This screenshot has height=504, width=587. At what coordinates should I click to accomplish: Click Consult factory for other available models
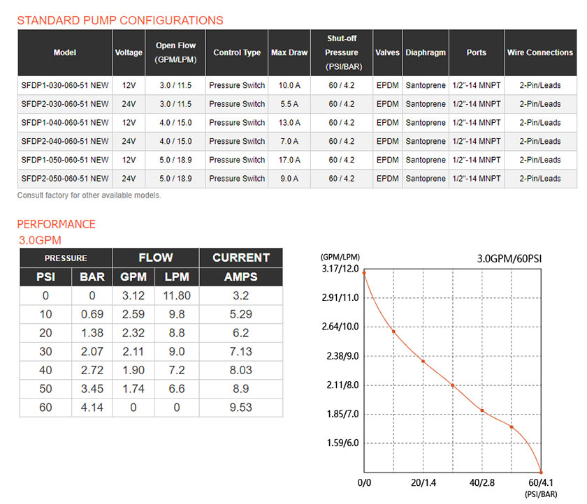click(89, 195)
